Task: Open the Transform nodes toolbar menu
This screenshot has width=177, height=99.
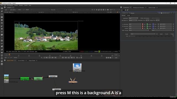Action: point(2,32)
